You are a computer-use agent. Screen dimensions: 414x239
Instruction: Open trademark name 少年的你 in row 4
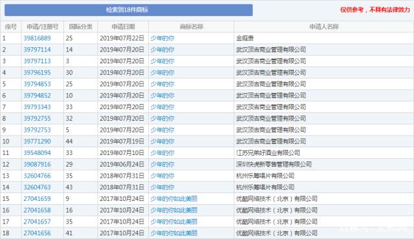pyautogui.click(x=162, y=72)
